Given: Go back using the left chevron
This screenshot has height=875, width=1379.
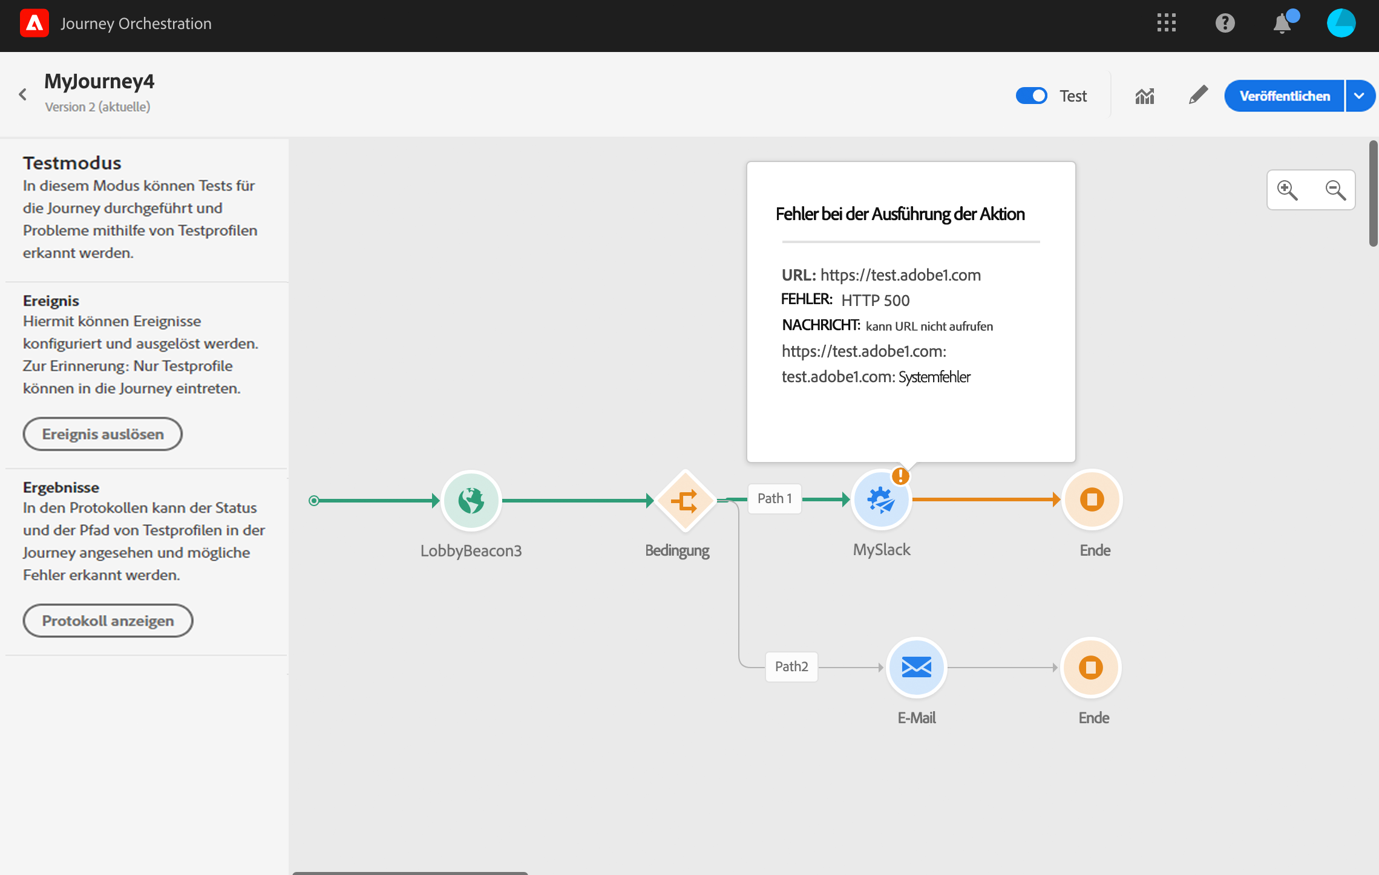Looking at the screenshot, I should click(x=23, y=94).
